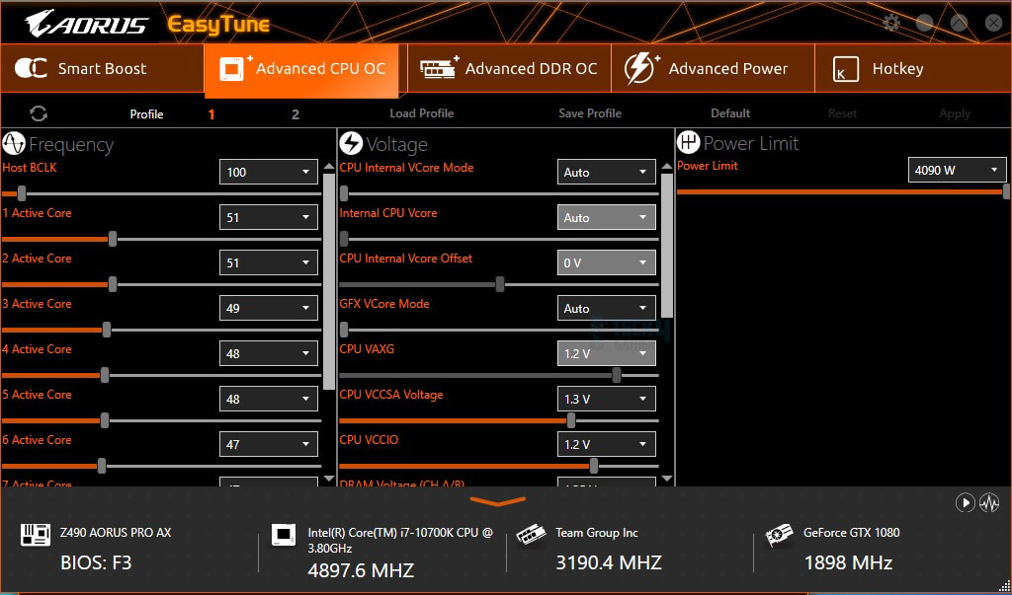This screenshot has width=1012, height=595.
Task: Click the Host BCLK slider handle
Action: click(22, 193)
